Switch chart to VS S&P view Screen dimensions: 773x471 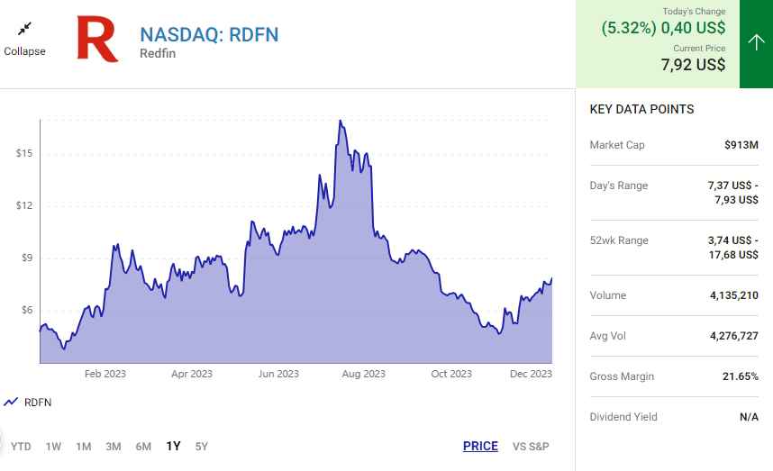point(531,447)
